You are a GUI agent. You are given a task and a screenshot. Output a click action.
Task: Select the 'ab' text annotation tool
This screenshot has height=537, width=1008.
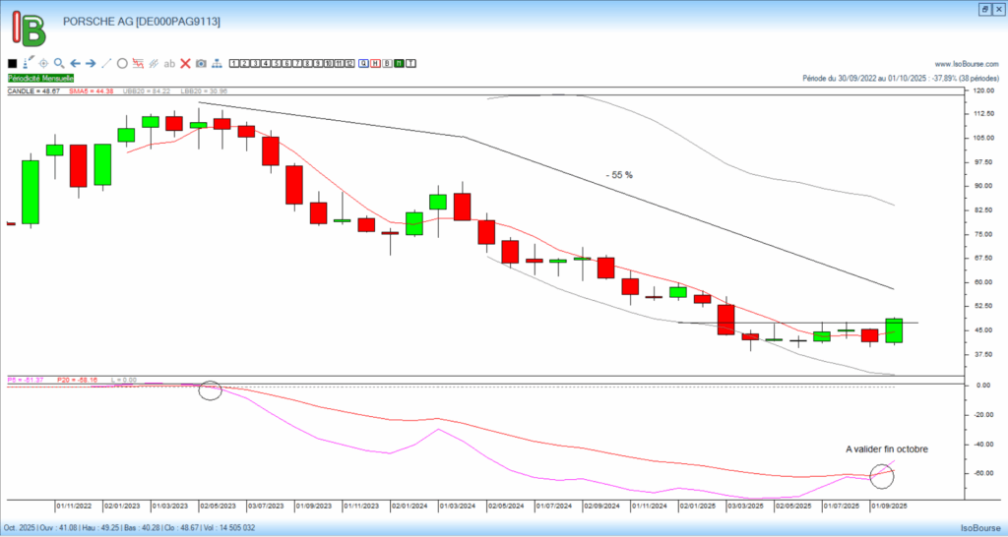click(169, 63)
